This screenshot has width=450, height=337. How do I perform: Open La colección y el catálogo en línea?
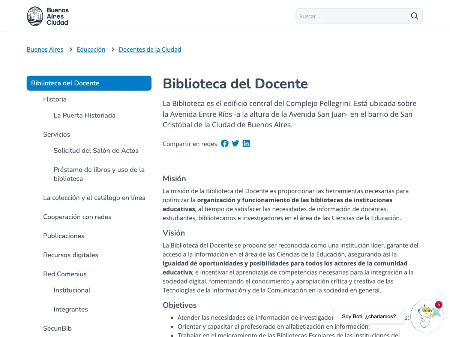(94, 198)
